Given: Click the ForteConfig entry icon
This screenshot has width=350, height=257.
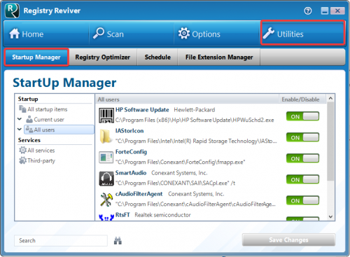Looking at the screenshot, I should pyautogui.click(x=106, y=158).
